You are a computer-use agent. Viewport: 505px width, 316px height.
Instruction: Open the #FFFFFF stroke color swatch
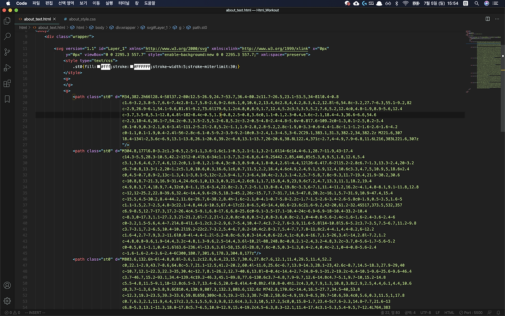point(132,67)
